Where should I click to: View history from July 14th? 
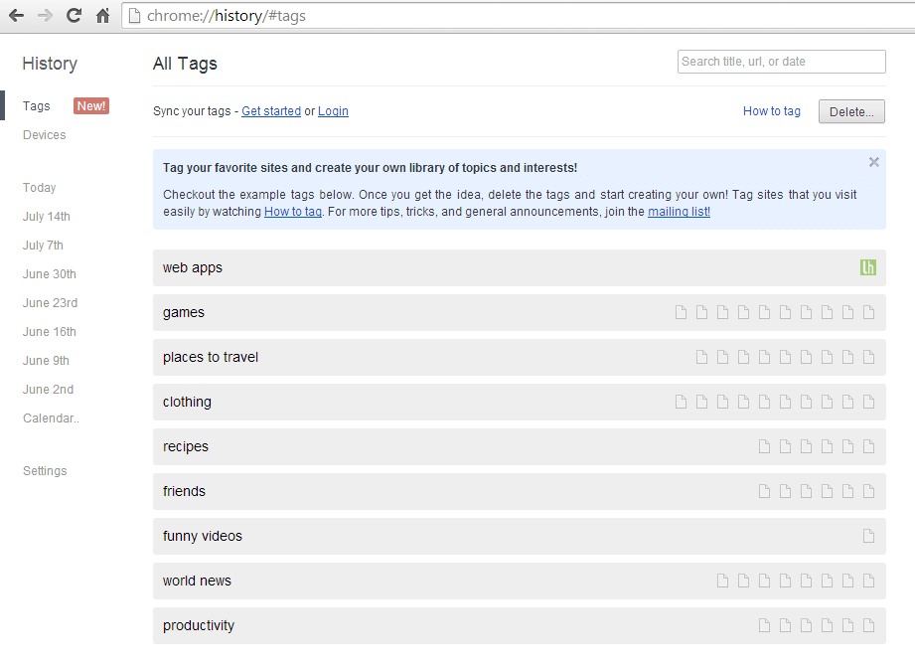(46, 216)
